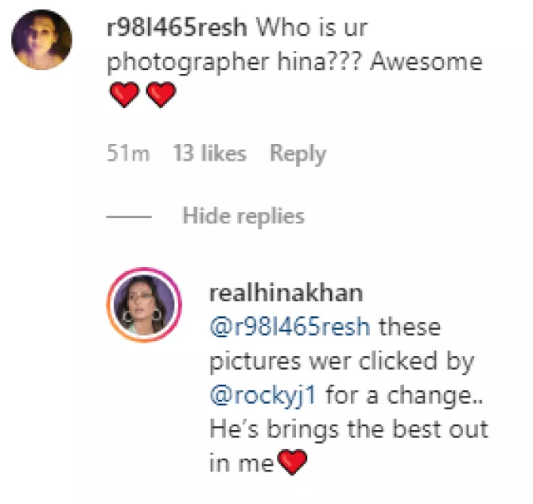533x504 pixels.
Task: Reply to r98l465resh's comment
Action: [298, 153]
